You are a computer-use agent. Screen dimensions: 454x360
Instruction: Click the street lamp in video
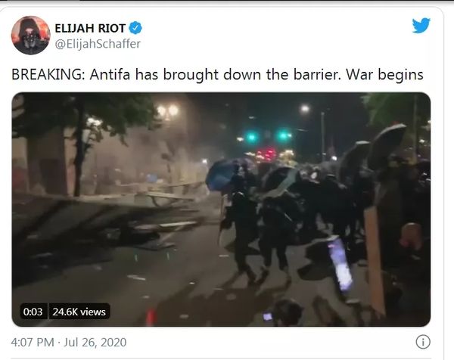(x=305, y=109)
